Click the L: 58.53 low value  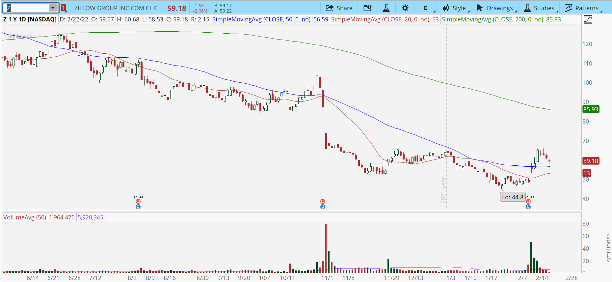pos(152,19)
